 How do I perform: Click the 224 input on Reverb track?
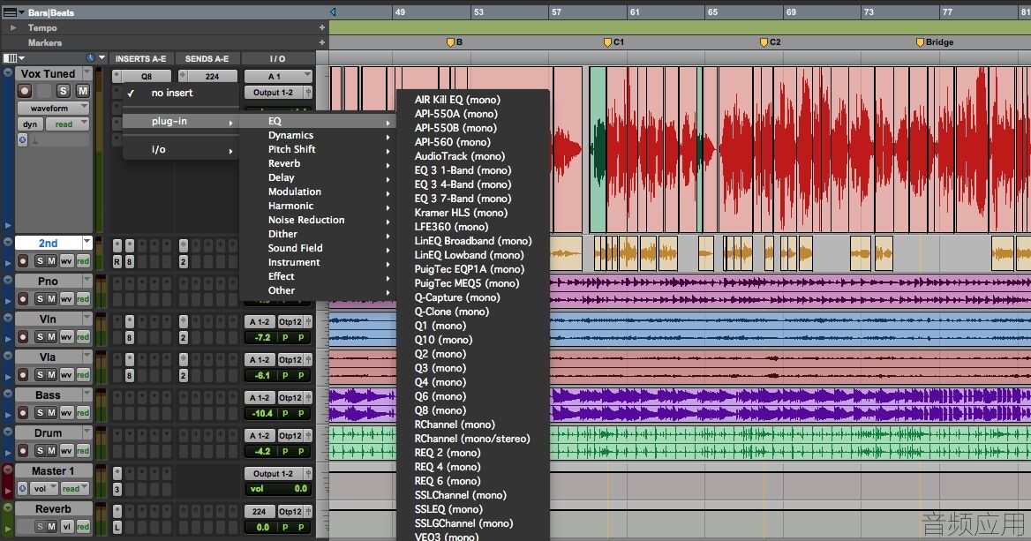pos(259,511)
